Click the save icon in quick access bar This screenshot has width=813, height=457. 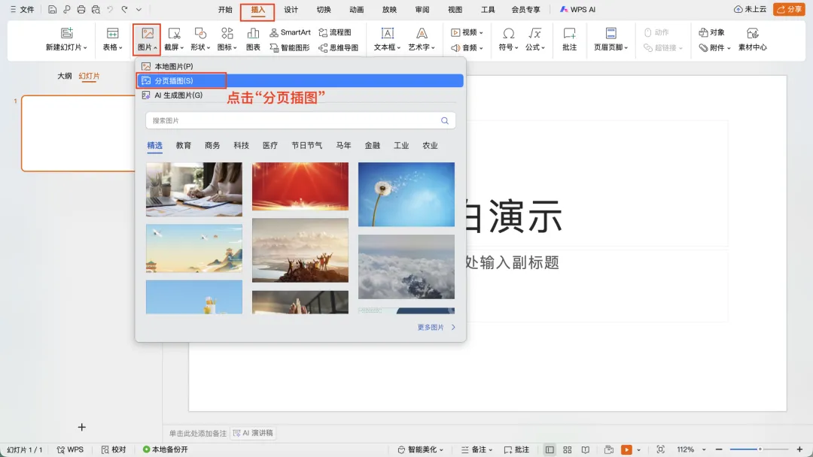click(53, 9)
